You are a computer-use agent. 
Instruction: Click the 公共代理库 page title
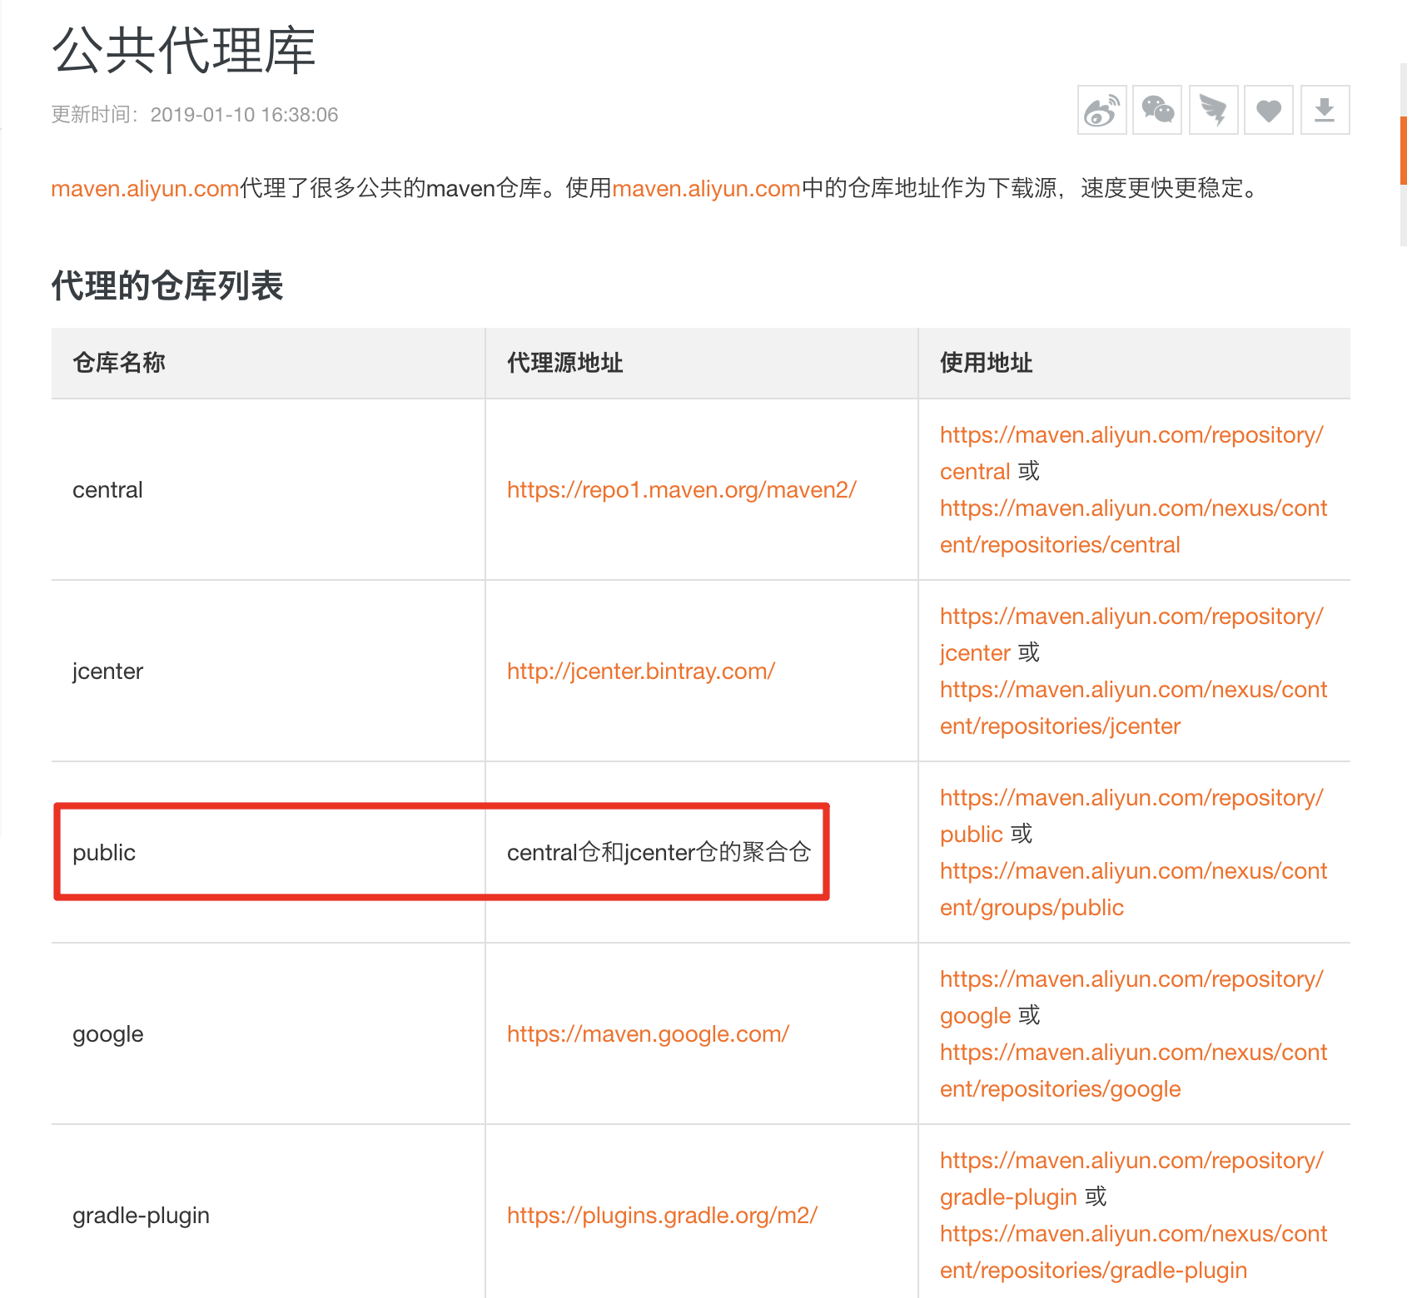[x=184, y=51]
